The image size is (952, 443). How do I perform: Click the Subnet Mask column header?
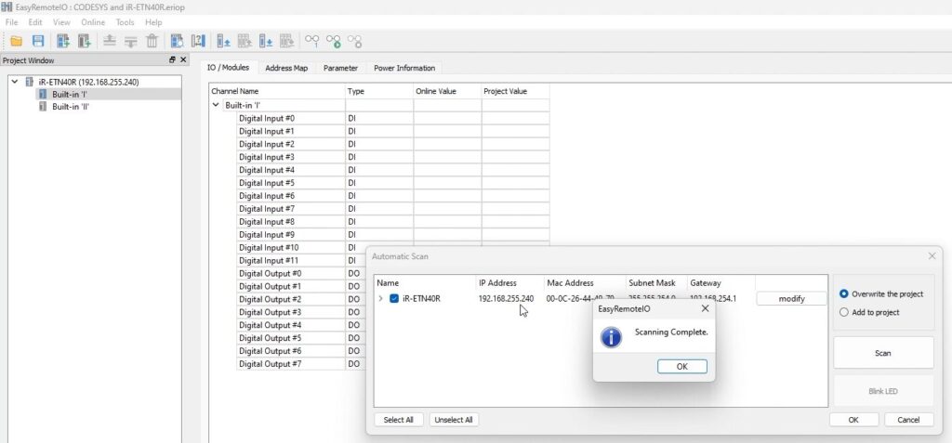656,282
